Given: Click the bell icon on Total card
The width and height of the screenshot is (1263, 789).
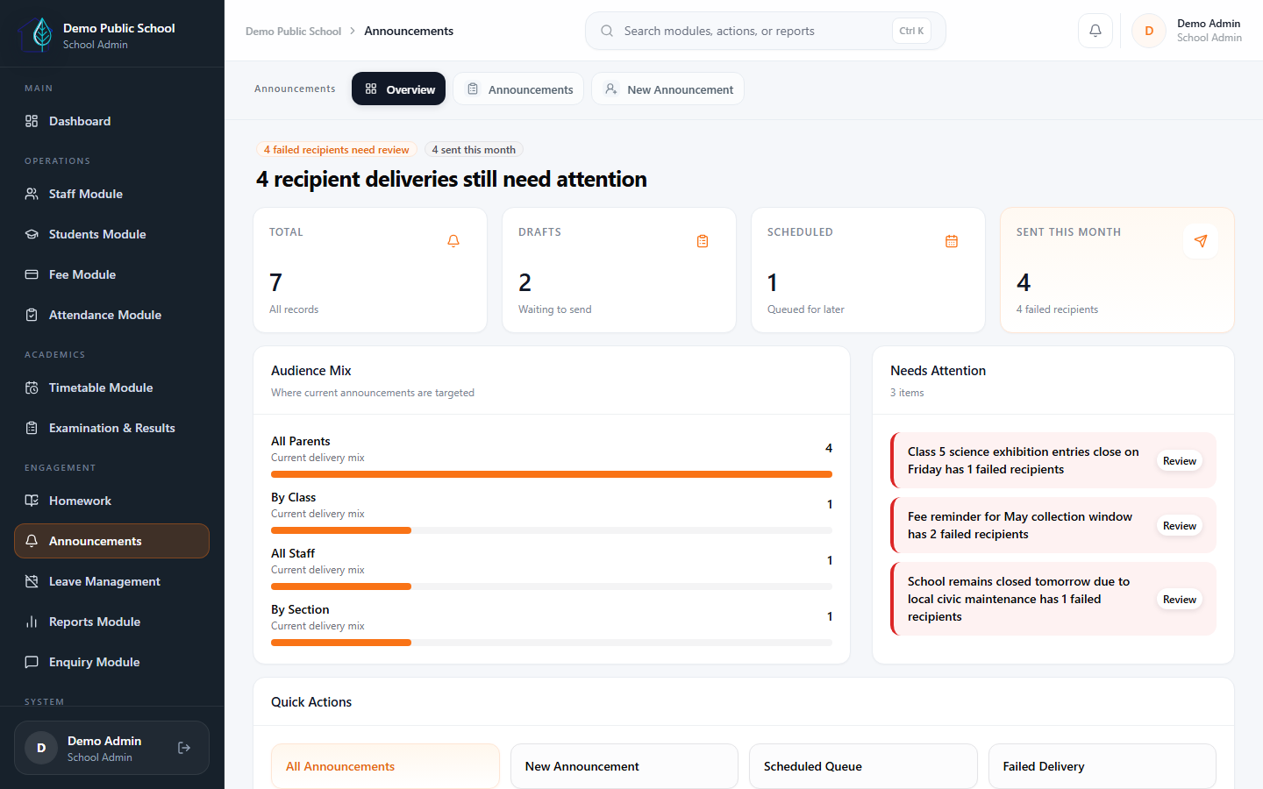Looking at the screenshot, I should [453, 241].
